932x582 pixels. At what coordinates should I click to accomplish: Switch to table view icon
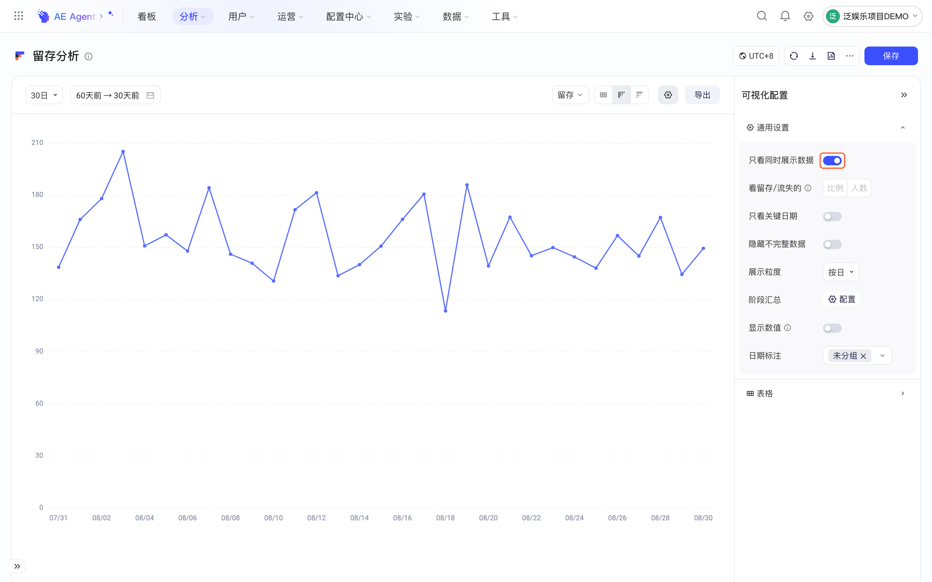point(603,95)
